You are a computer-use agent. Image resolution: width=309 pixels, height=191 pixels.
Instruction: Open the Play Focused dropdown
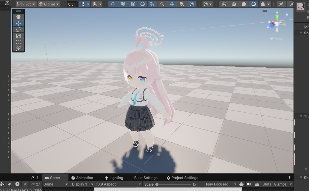coord(221,184)
